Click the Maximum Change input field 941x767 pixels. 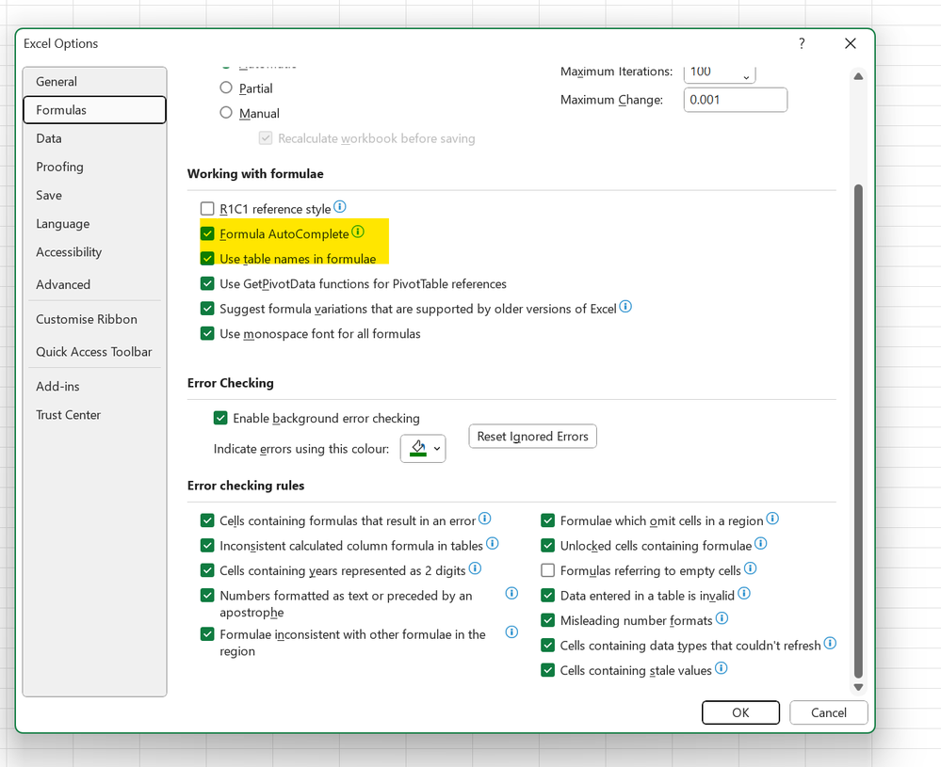[735, 100]
